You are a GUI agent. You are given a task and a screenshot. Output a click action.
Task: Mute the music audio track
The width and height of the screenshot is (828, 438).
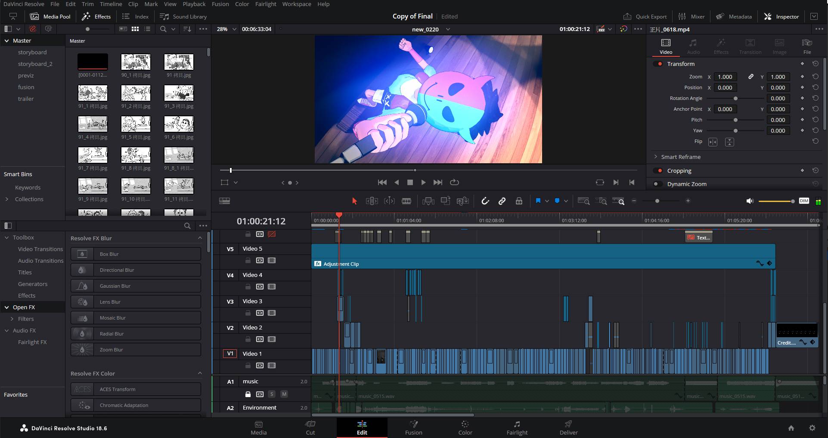coord(284,394)
